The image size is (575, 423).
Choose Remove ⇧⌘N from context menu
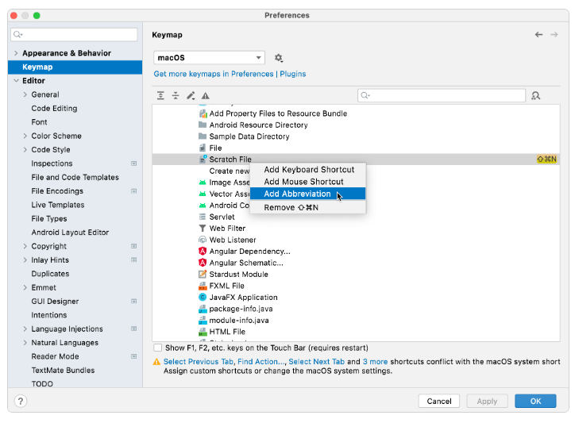coord(308,207)
